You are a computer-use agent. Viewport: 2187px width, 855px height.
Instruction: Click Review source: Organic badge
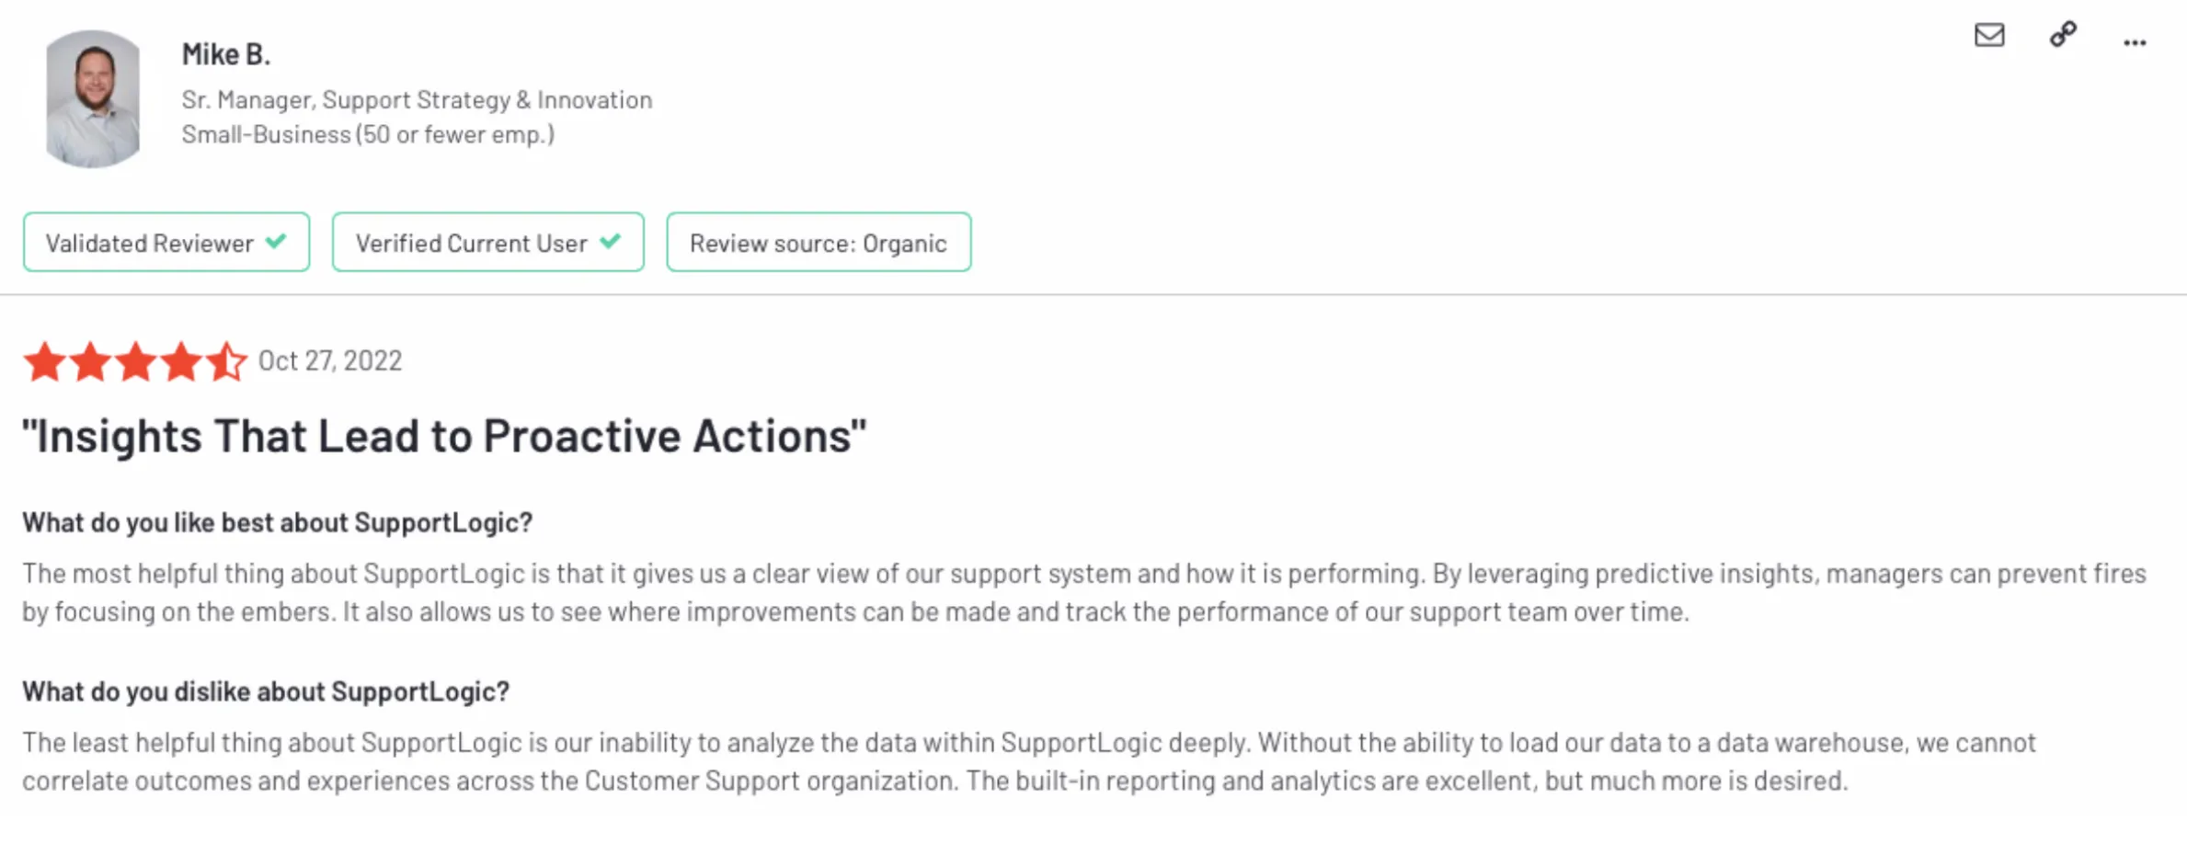(819, 242)
